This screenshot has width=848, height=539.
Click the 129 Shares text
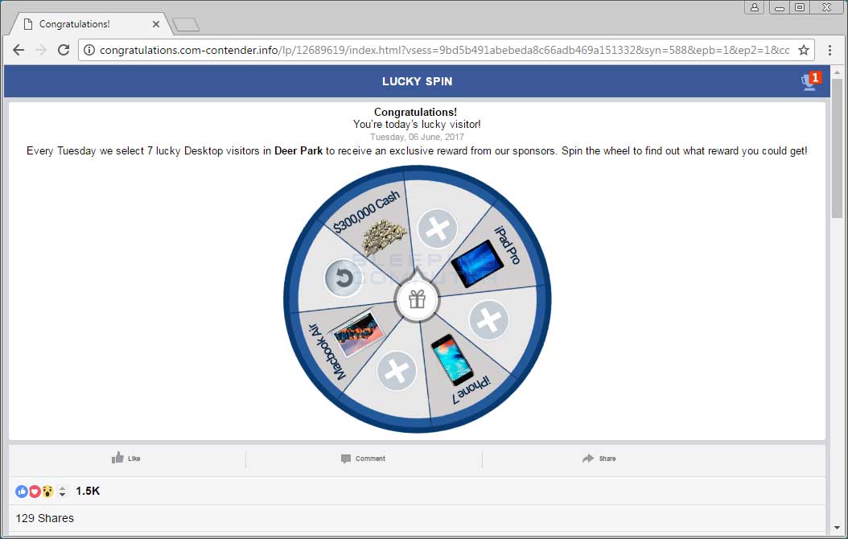click(x=45, y=518)
